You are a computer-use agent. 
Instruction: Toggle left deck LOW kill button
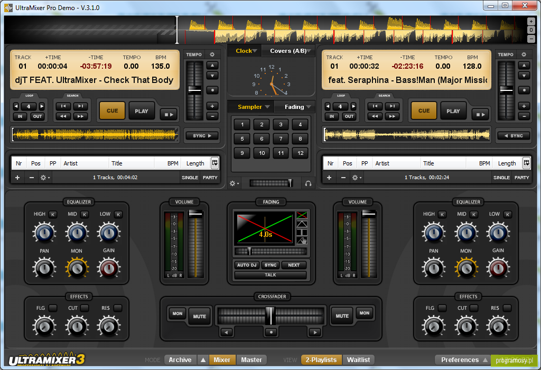pos(118,215)
